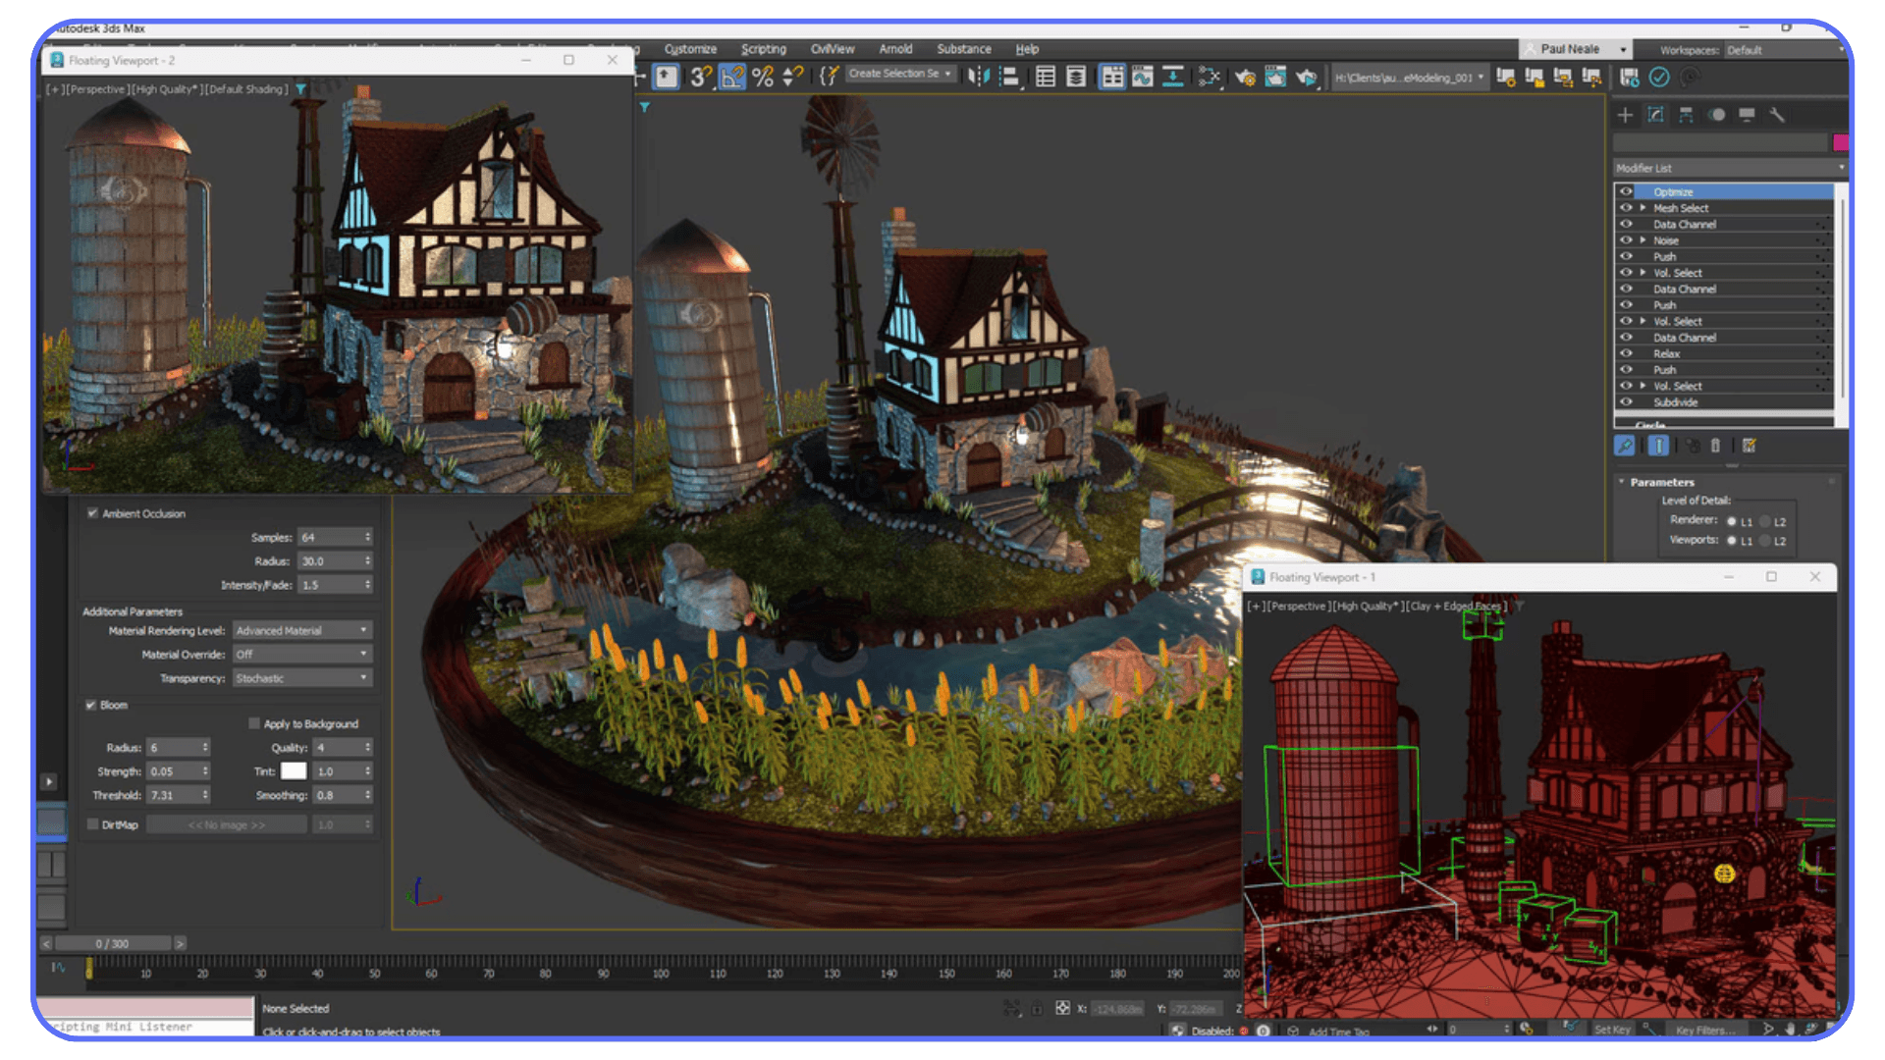Open the Layer Explorer toggle icon

[x=1076, y=77]
